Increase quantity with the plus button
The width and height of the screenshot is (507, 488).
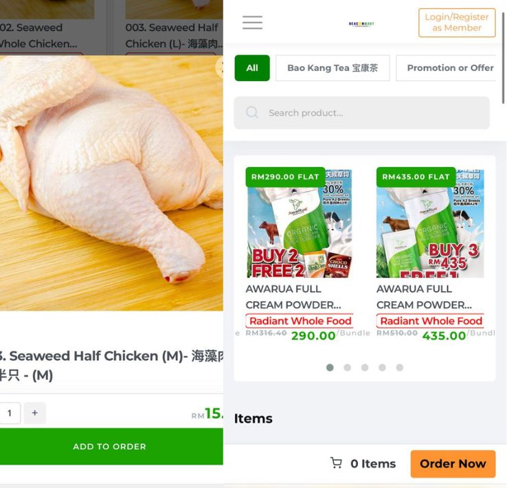tap(34, 413)
